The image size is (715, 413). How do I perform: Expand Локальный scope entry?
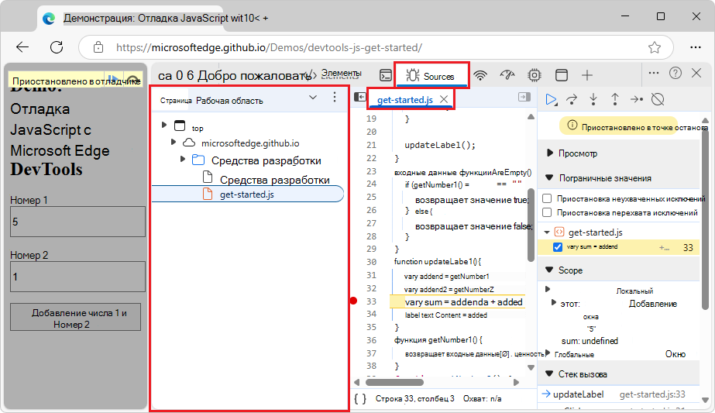[x=548, y=289]
